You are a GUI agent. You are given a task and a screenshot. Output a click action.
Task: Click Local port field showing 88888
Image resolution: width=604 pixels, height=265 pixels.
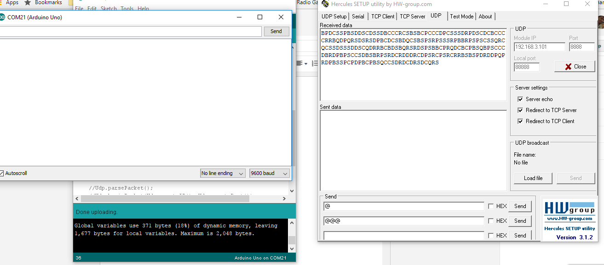click(x=526, y=67)
